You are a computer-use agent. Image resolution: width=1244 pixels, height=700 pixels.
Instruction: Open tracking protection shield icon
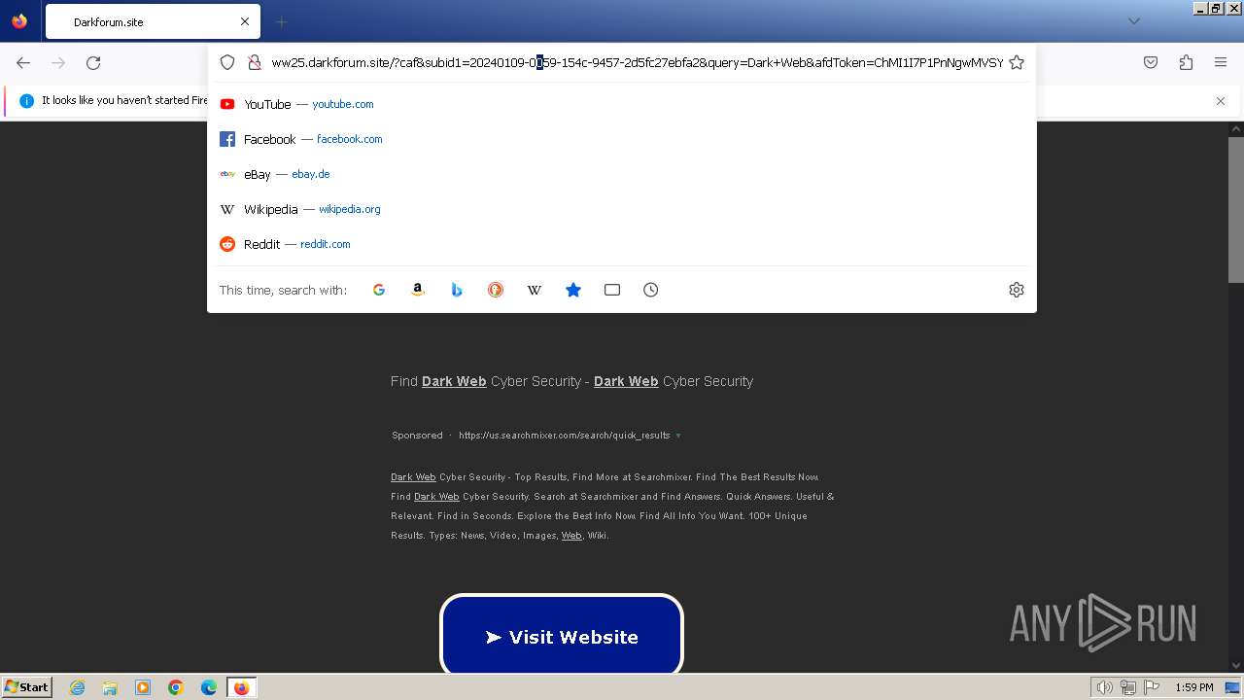227,62
